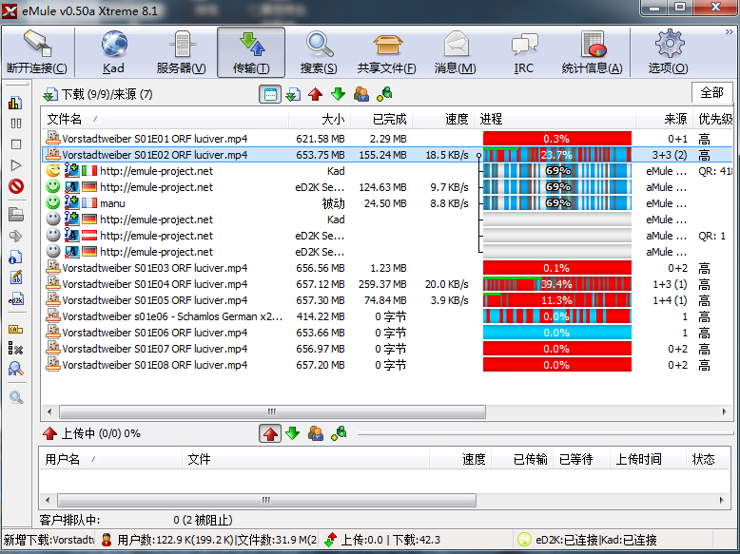Viewport: 740px width, 554px height.
Task: Click the clear completed icon in sidebar
Action: point(15,350)
